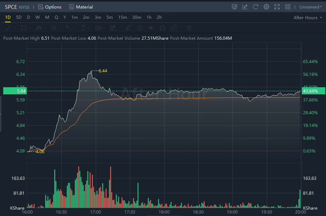Viewport: 326px width, 216px height.
Task: Open the Material button
Action: pos(81,7)
